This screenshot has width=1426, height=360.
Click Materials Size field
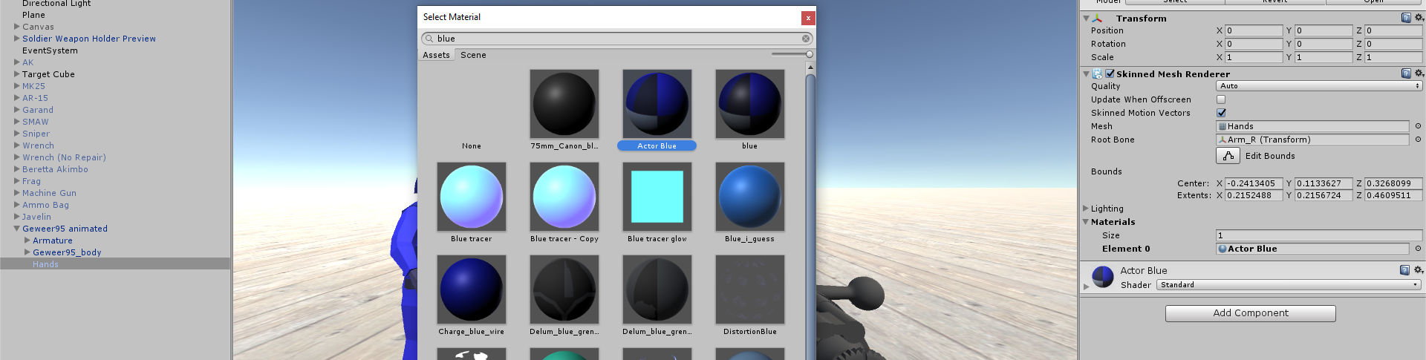[x=1319, y=235]
